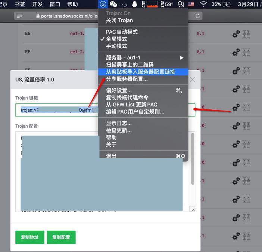Click the 59° temperature sensor icon
This screenshot has height=252, width=262.
pyautogui.click(x=167, y=4)
